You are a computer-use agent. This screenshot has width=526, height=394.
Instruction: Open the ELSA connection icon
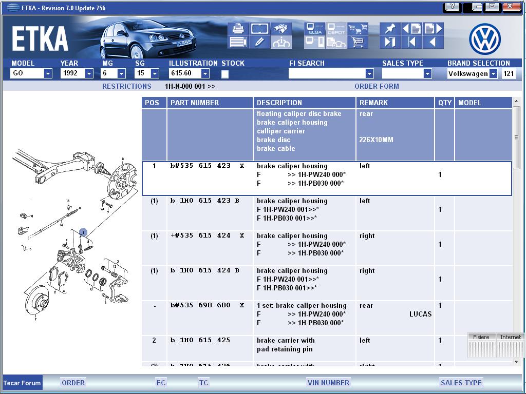tap(315, 29)
